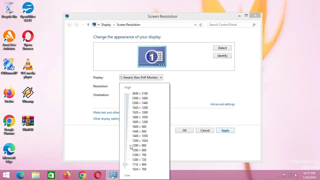This screenshot has width=320, height=180.
Task: Choose 1600 × 1200 resolution
Action: (140, 122)
